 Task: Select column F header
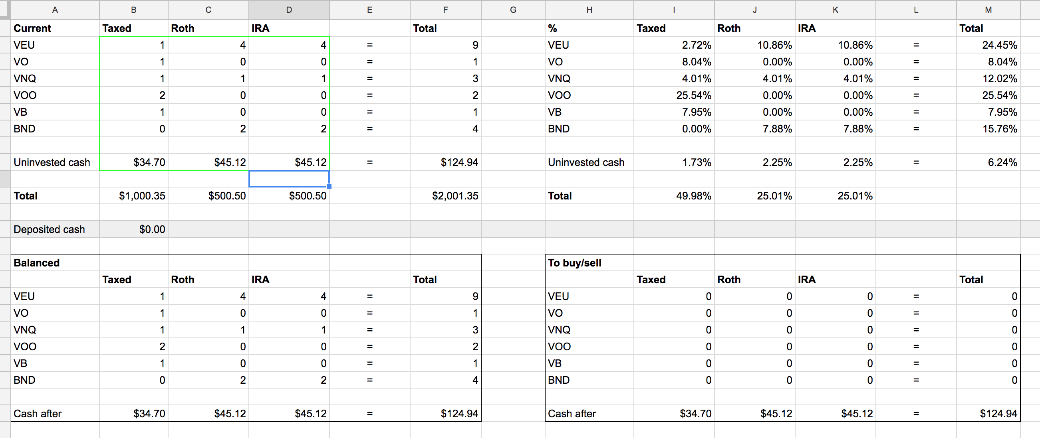[x=446, y=10]
